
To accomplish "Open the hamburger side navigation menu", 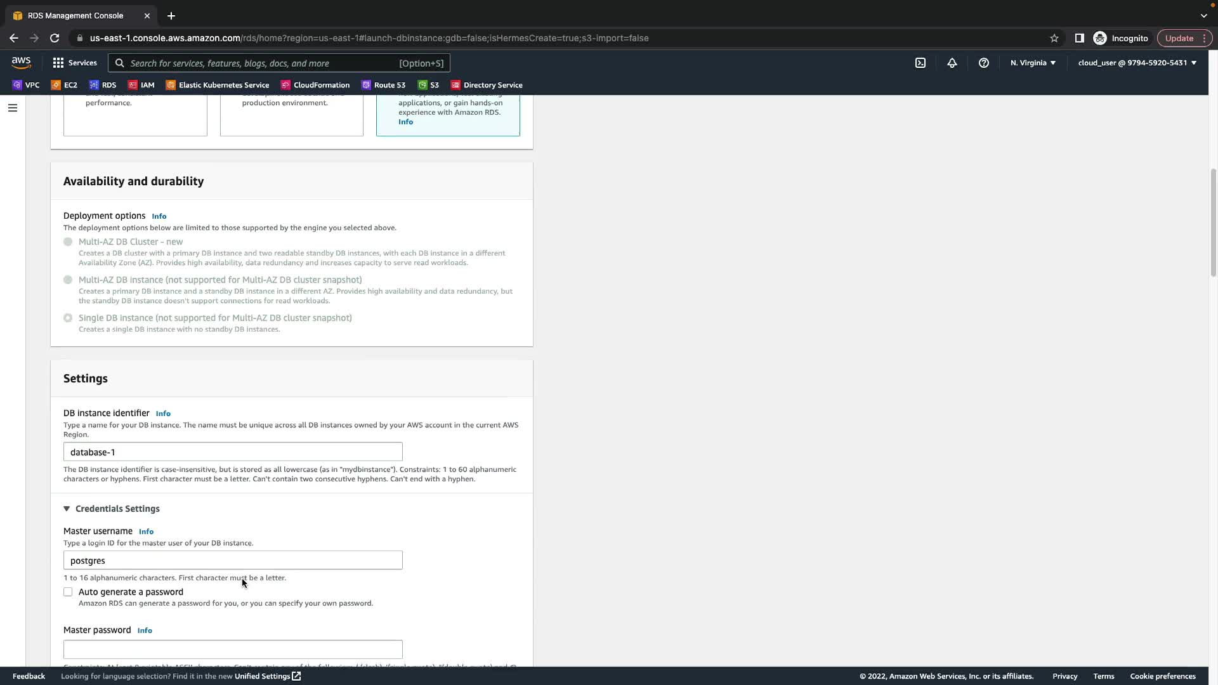I will (x=12, y=108).
